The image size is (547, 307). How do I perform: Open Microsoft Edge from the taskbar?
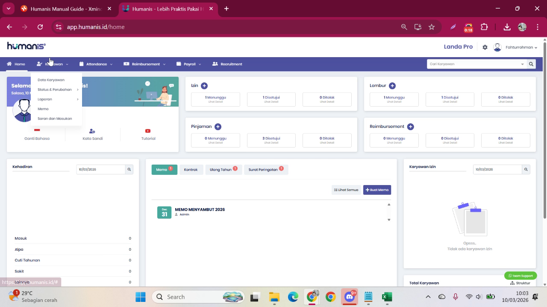point(293,297)
